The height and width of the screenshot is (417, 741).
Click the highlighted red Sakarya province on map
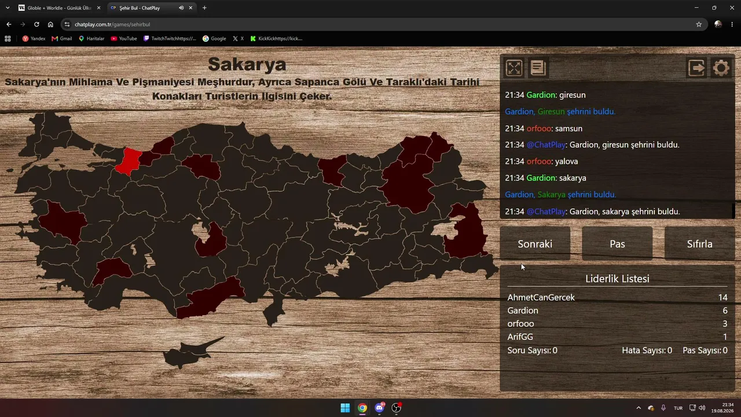pos(129,160)
